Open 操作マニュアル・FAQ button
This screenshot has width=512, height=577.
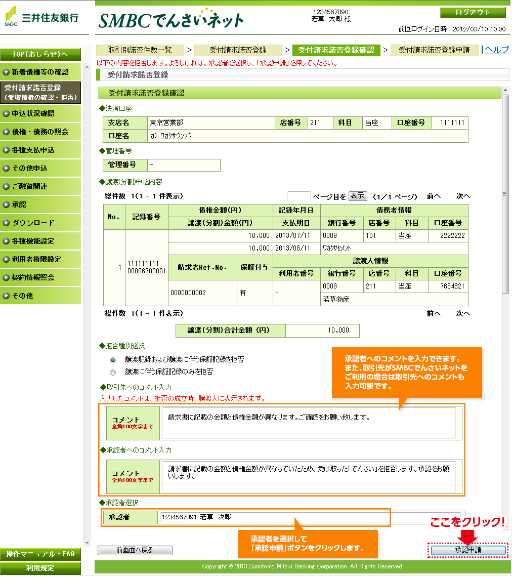pyautogui.click(x=40, y=554)
